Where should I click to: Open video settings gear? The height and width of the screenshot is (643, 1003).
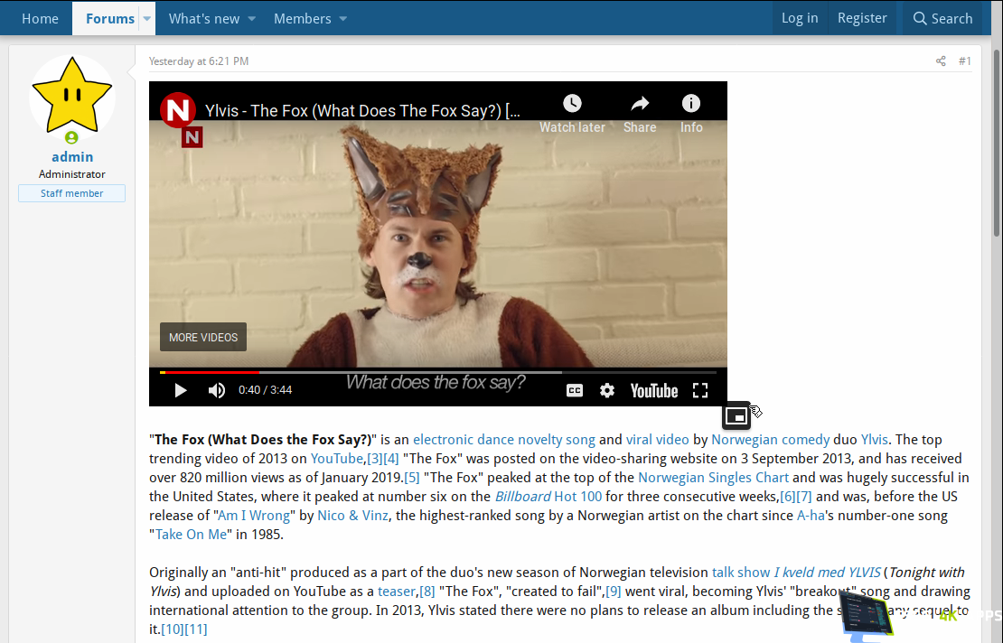point(607,390)
